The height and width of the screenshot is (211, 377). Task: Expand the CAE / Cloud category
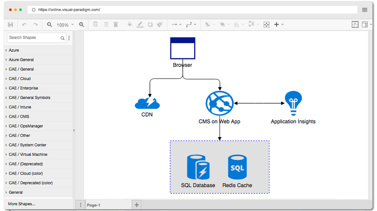pyautogui.click(x=39, y=78)
